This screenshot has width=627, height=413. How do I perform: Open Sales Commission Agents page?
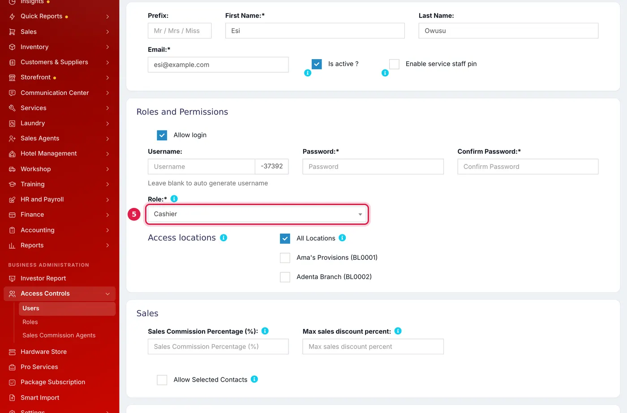point(59,336)
